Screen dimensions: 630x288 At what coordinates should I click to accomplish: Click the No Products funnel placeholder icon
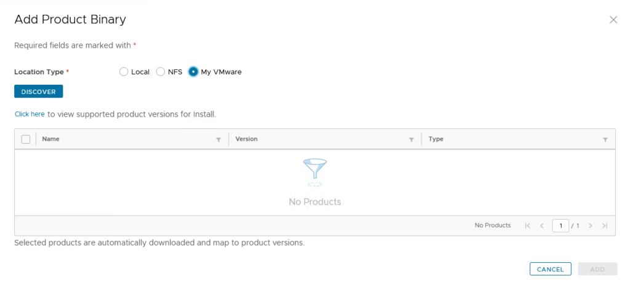point(315,172)
